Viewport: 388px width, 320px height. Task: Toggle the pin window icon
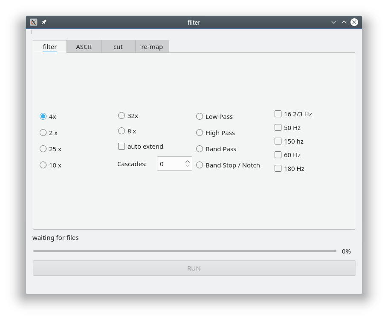pyautogui.click(x=44, y=22)
